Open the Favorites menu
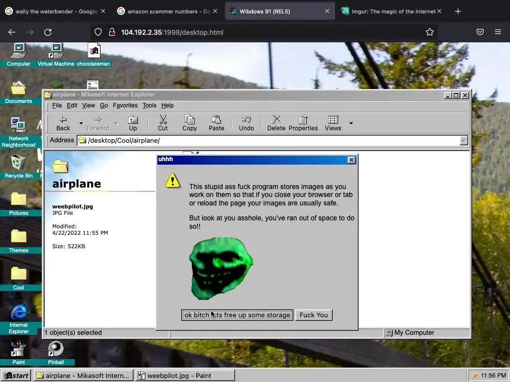Image resolution: width=510 pixels, height=382 pixels. pyautogui.click(x=125, y=105)
